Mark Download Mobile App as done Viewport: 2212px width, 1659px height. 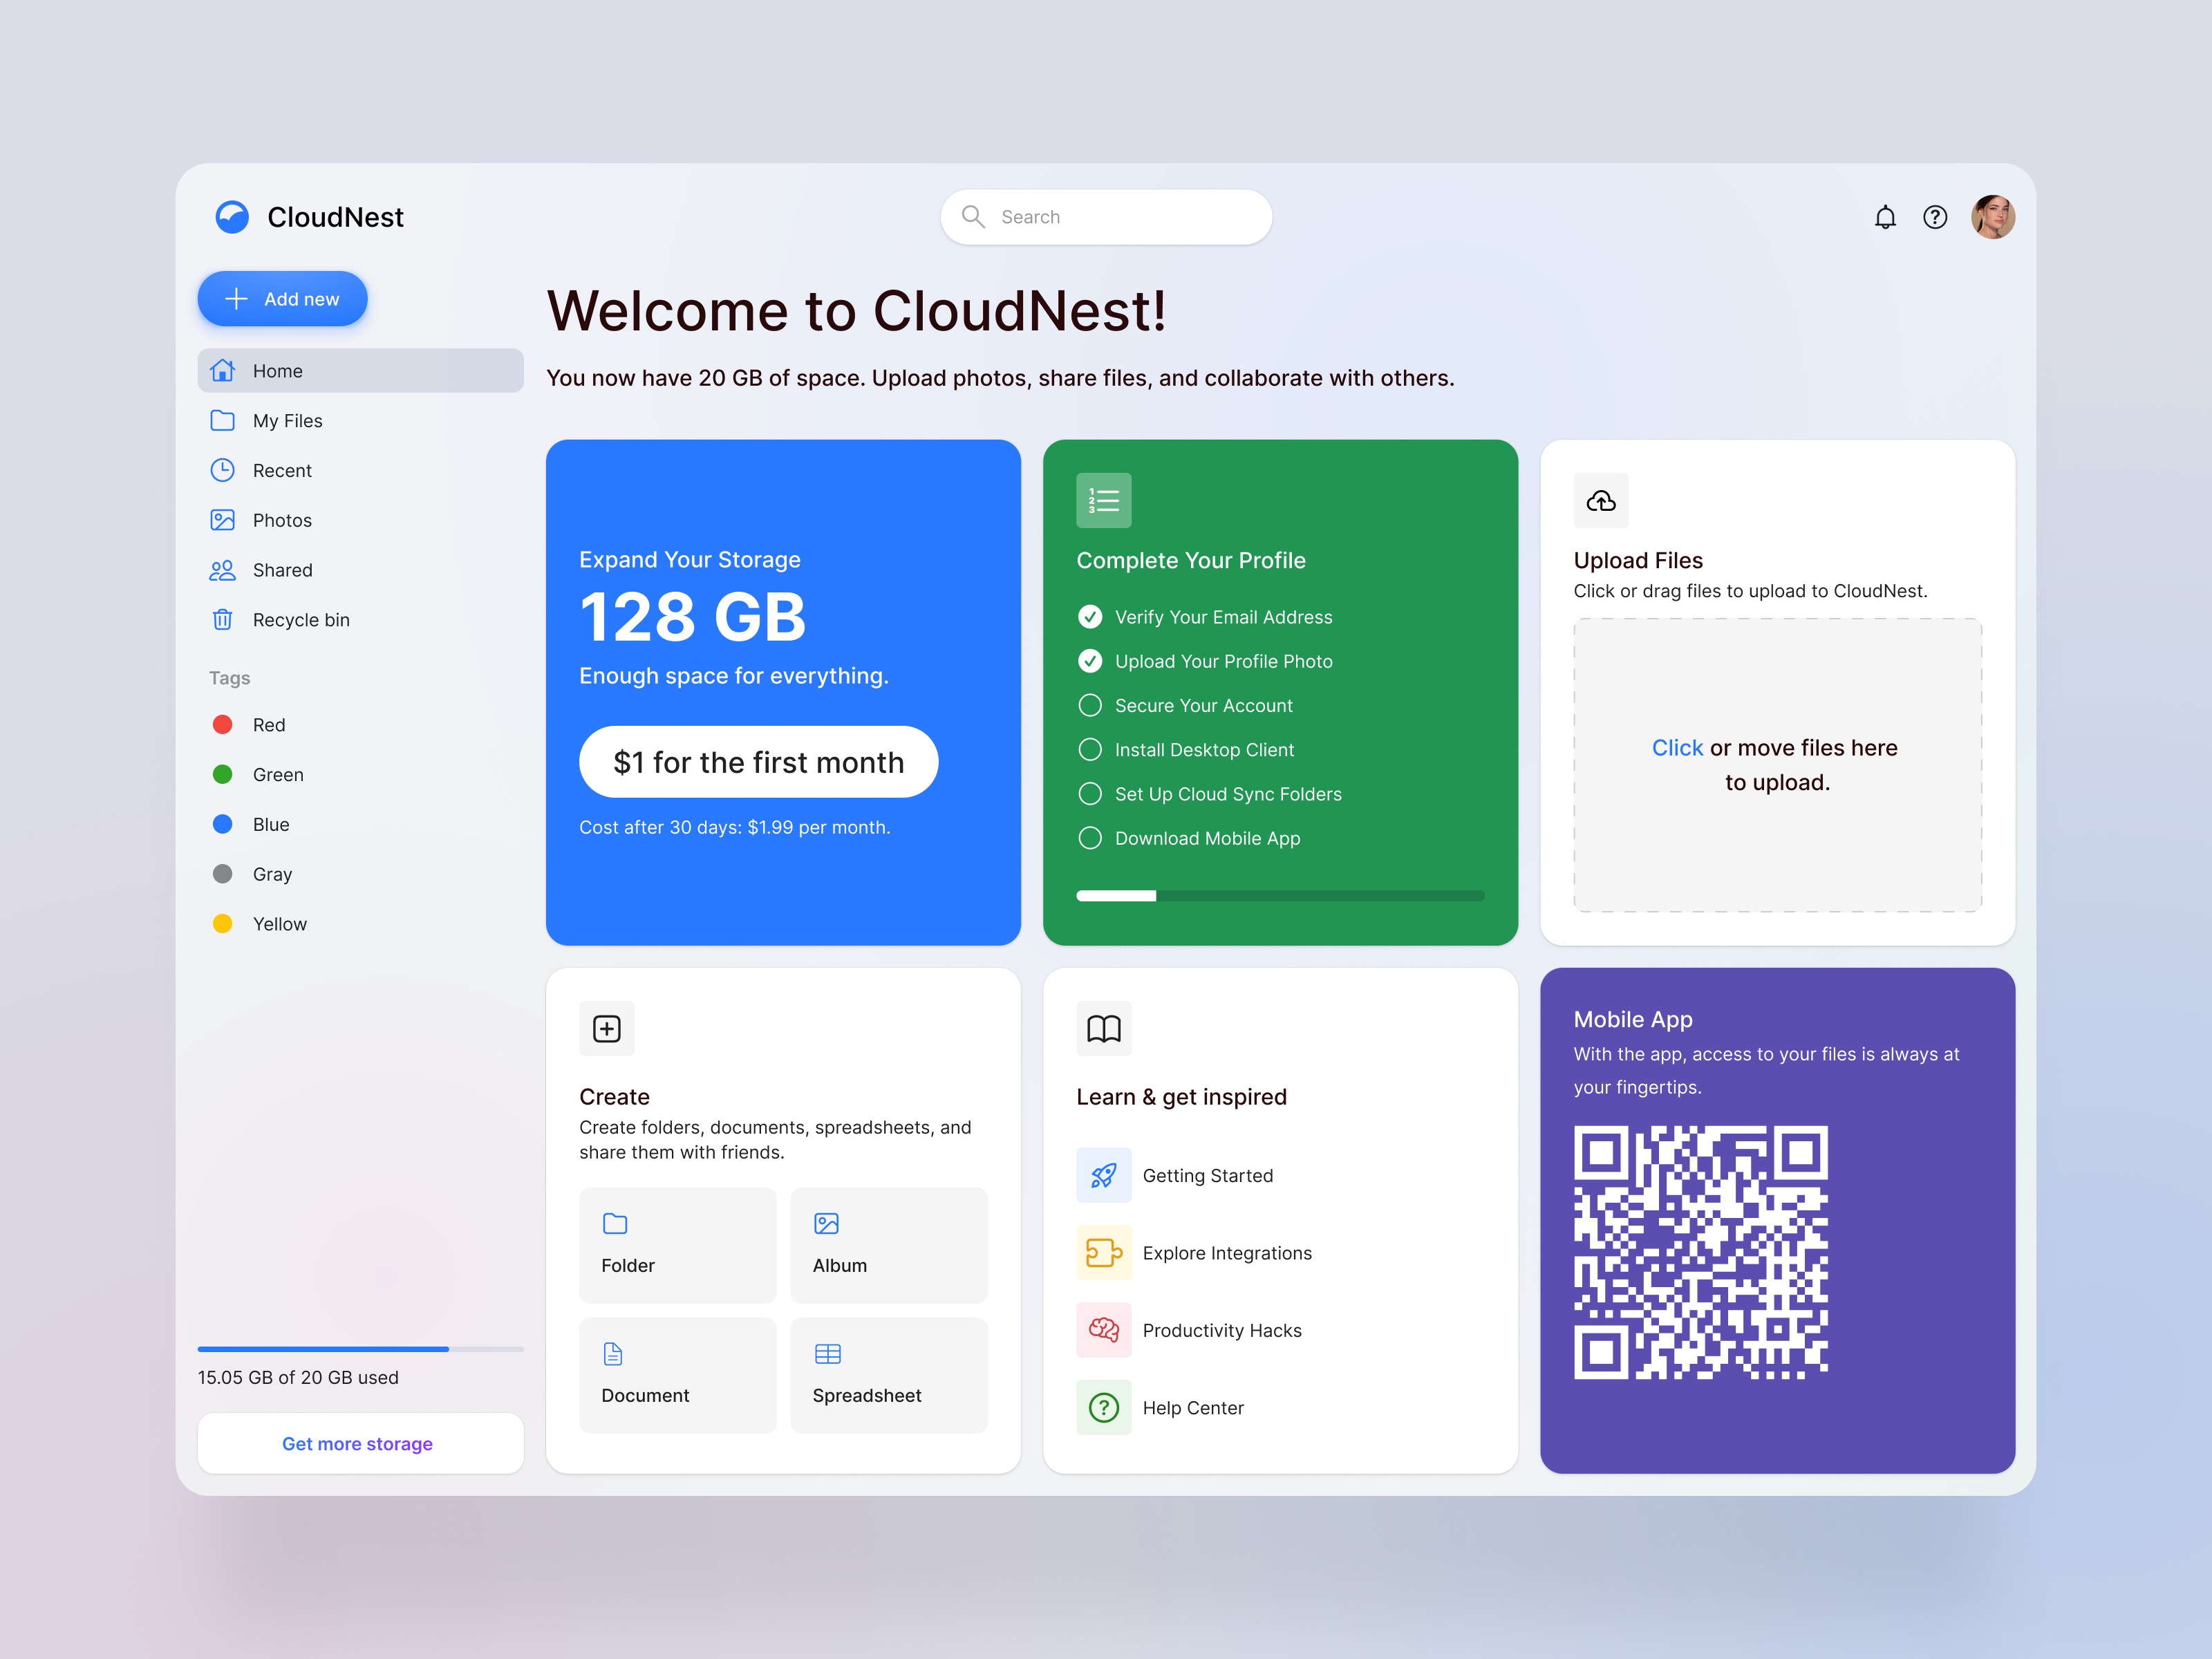point(1090,838)
